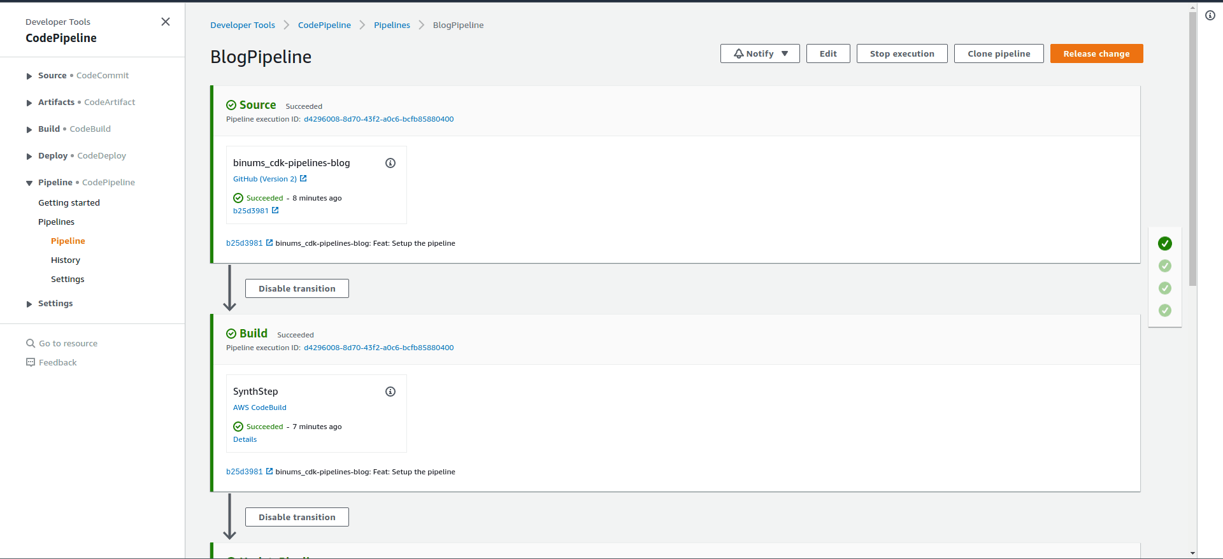Open CodePipeline breadcrumb link
The width and height of the screenshot is (1223, 559).
tap(324, 25)
